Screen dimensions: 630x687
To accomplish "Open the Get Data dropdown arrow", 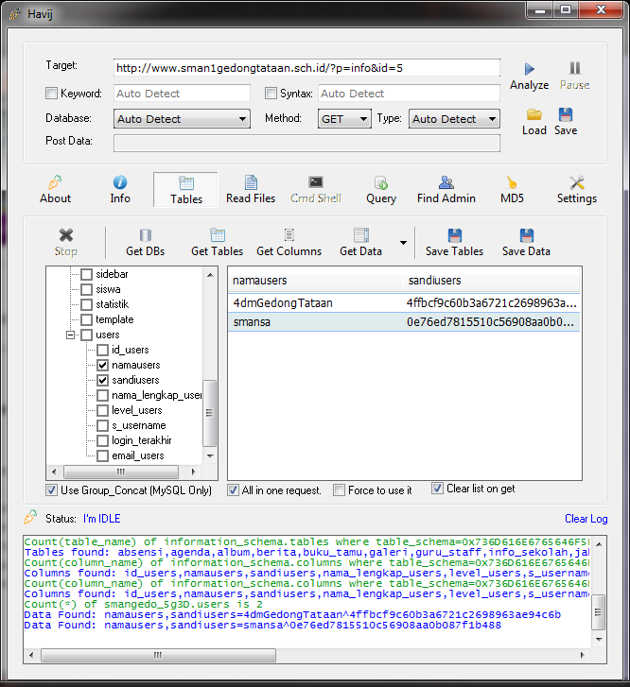I will point(403,243).
